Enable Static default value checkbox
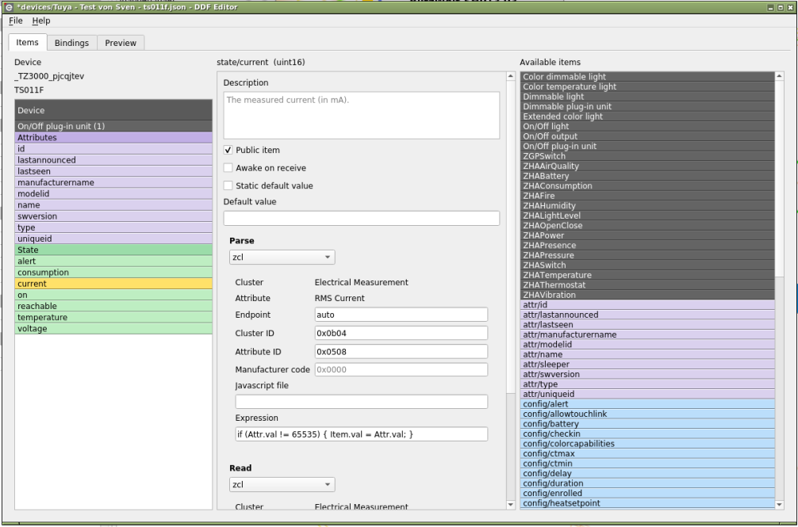 (x=228, y=186)
